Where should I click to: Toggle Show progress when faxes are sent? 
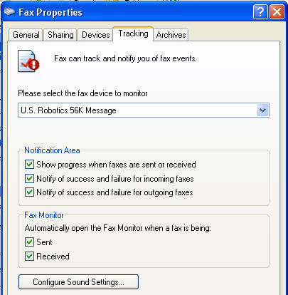pos(29,165)
